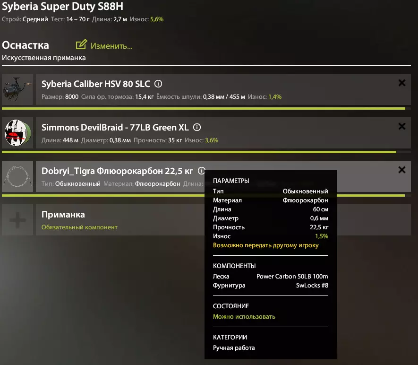Click info icon next to Dobryi_Tigra leader
Screen dimensions: 418x365
click(x=202, y=171)
